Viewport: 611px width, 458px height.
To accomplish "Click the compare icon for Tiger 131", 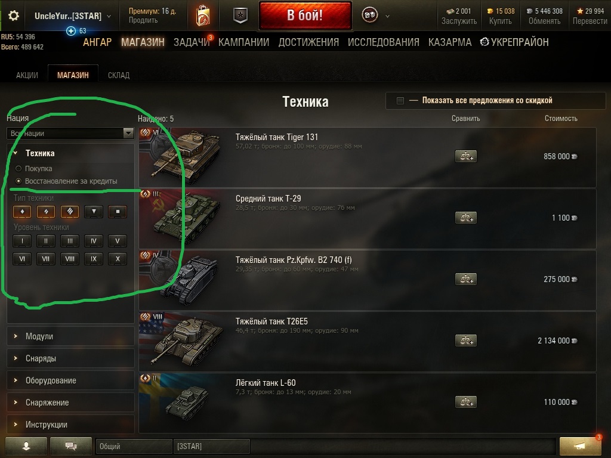I will (x=465, y=156).
